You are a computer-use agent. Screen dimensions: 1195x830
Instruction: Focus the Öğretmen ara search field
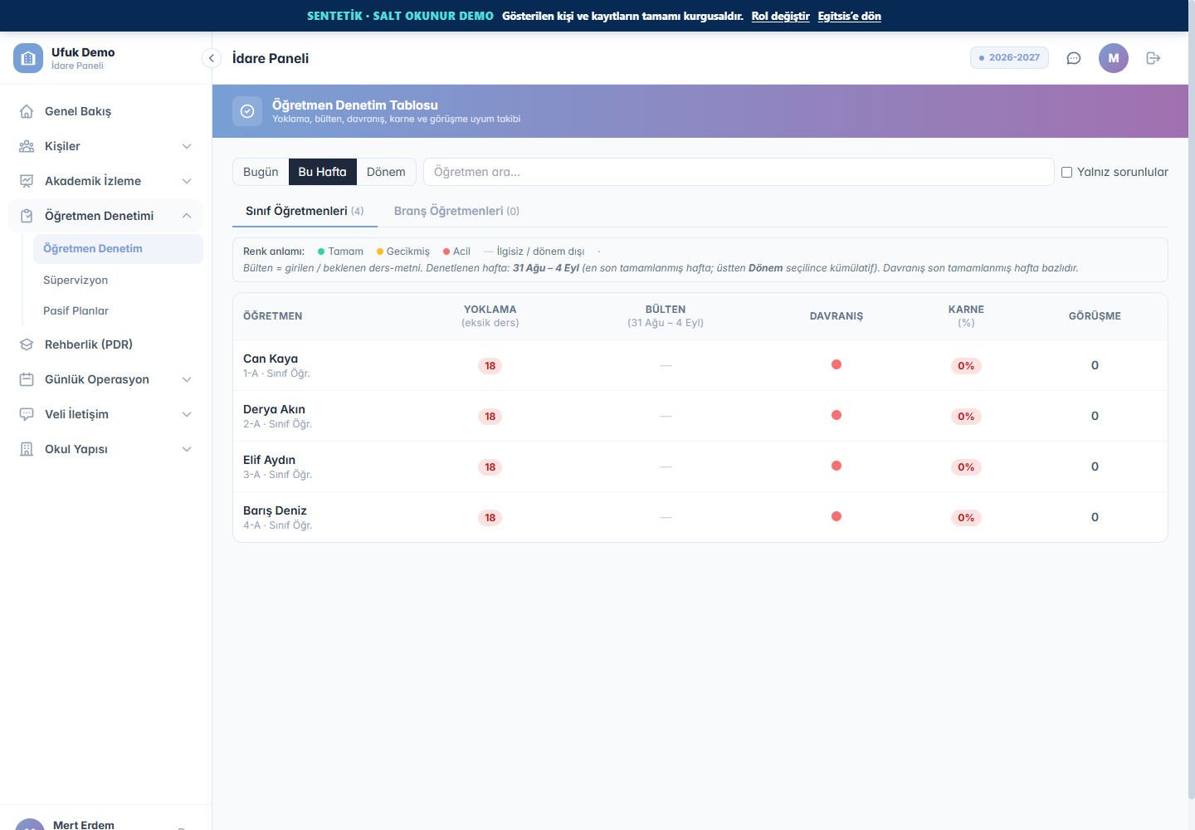(x=739, y=172)
